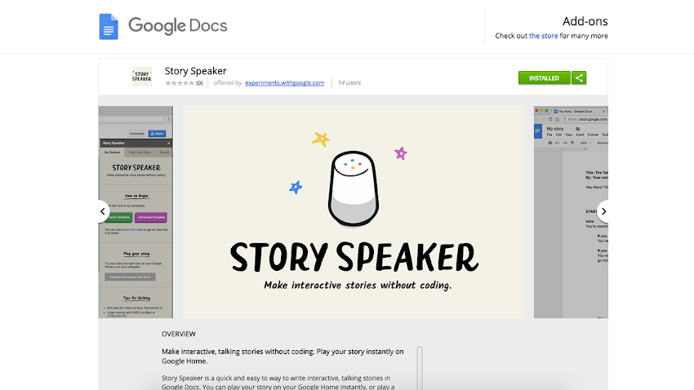Click the star rating for Story Speaker
Image resolution: width=694 pixels, height=390 pixels.
pyautogui.click(x=180, y=83)
